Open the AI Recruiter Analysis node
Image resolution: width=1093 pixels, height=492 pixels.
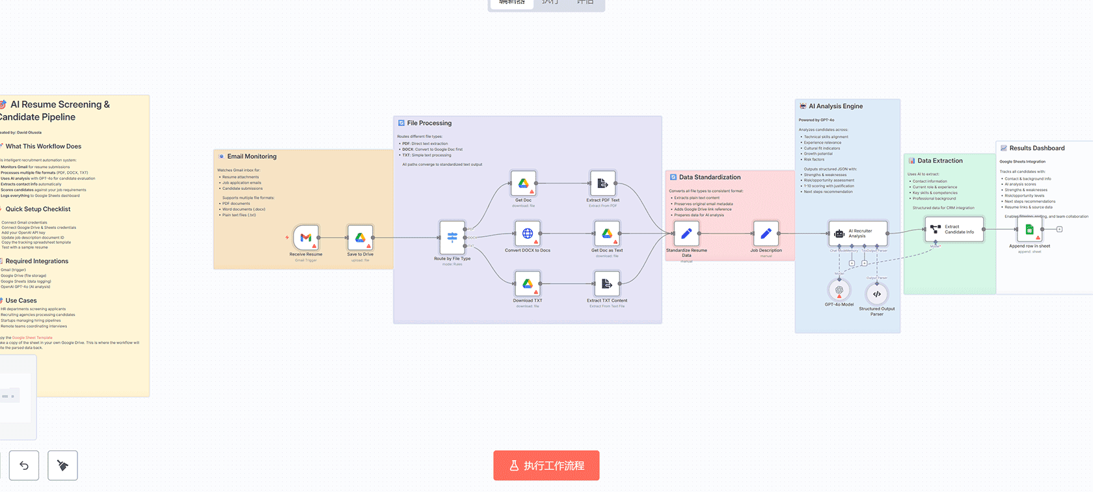point(857,234)
